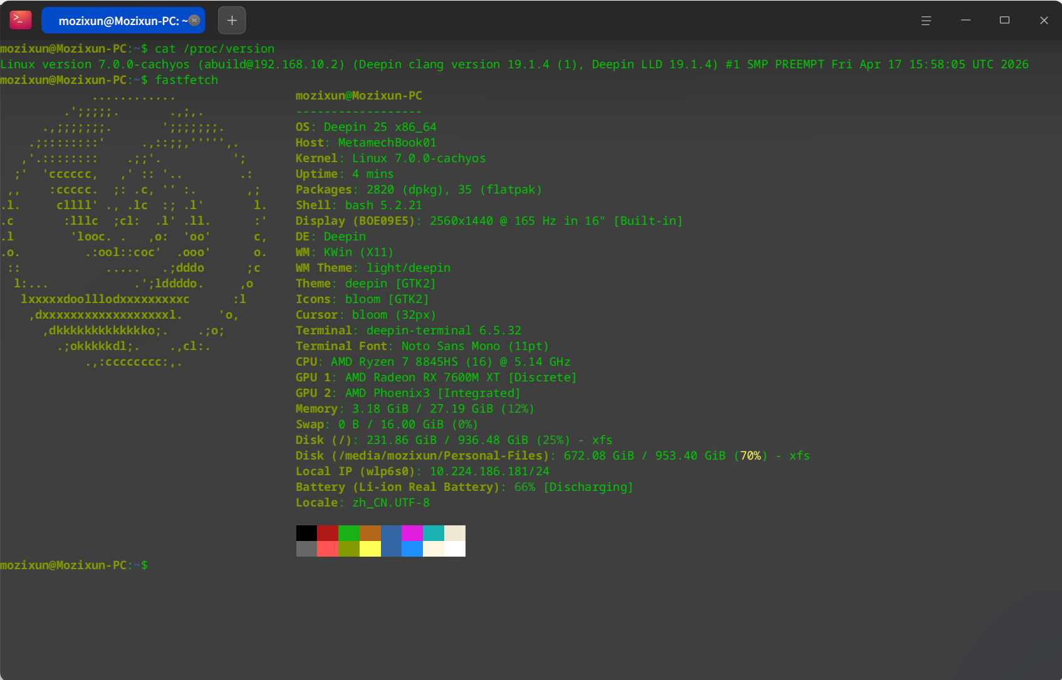Click the 'GPU 2: AMD Phoenix3' line
The width and height of the screenshot is (1062, 680).
click(x=408, y=393)
